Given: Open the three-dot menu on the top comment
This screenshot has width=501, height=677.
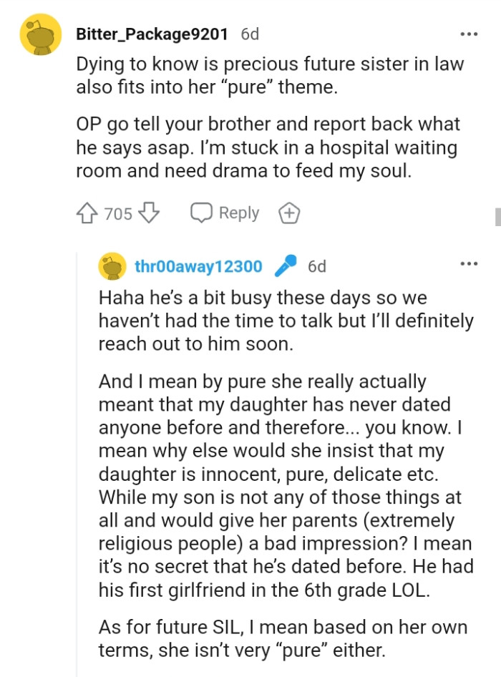Looking at the screenshot, I should (x=470, y=32).
